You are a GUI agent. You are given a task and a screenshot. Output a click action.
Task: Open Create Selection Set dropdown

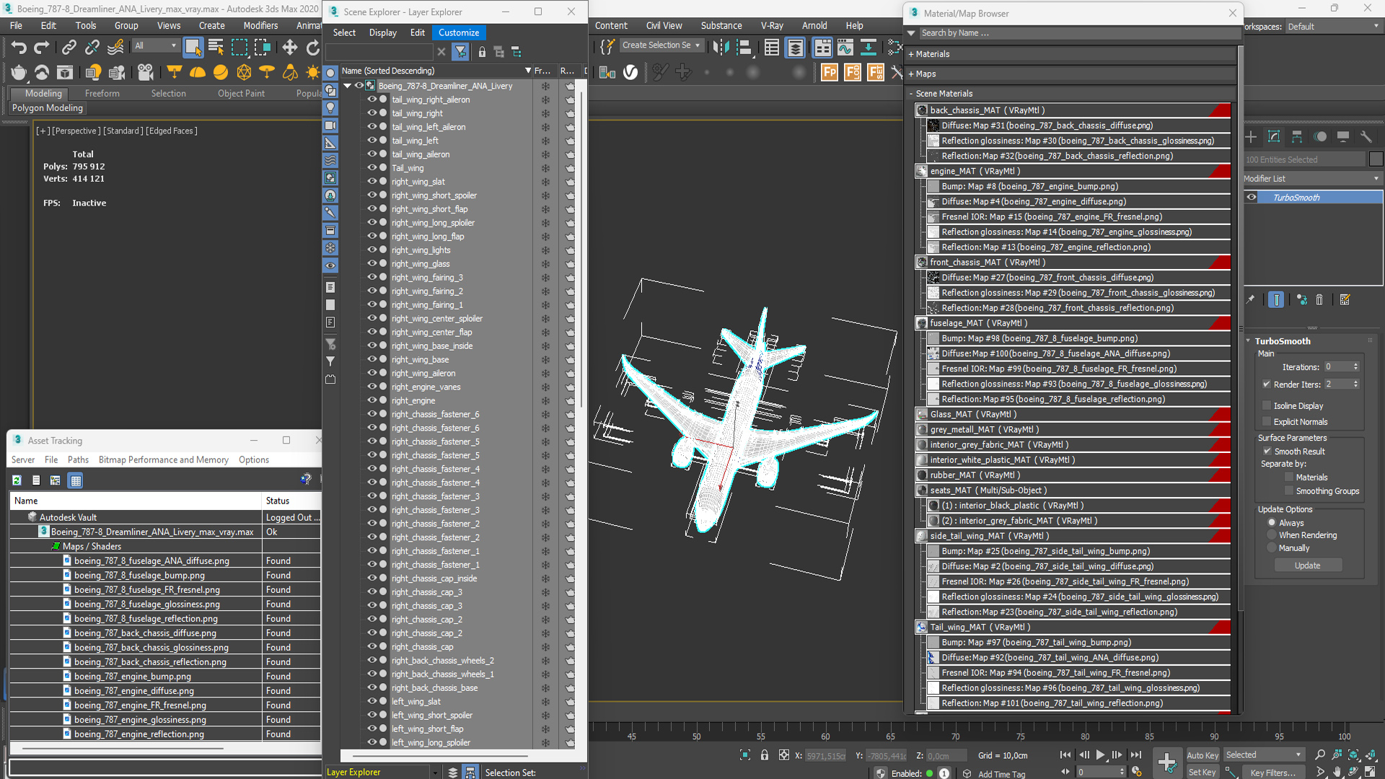pyautogui.click(x=661, y=45)
